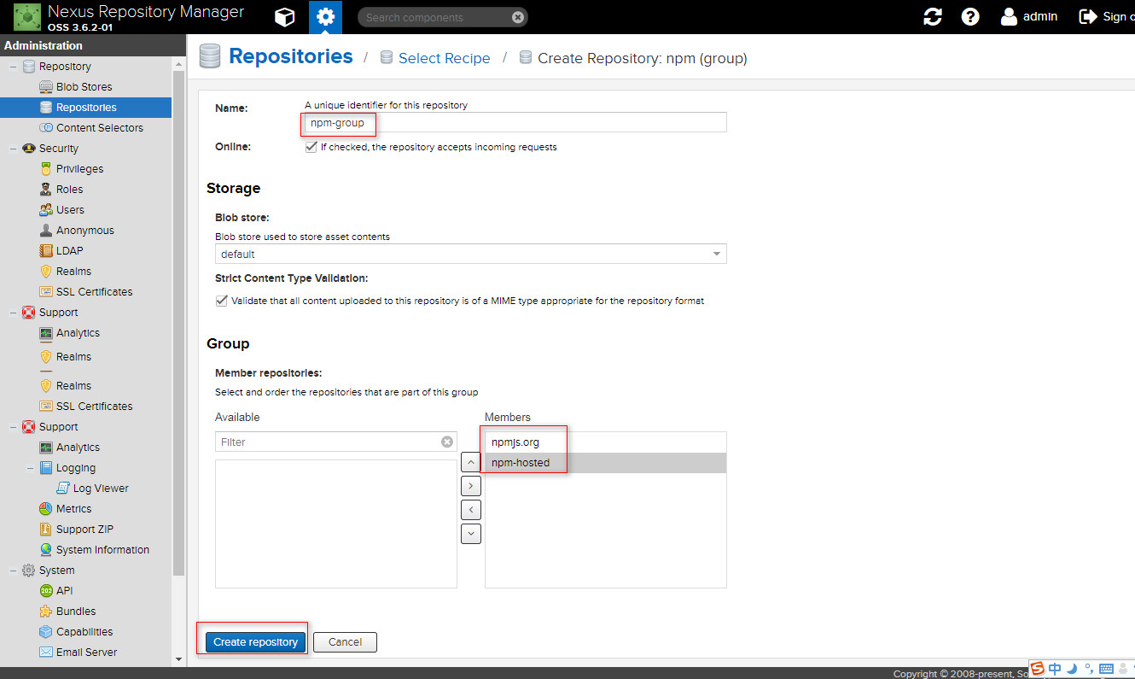
Task: Remove member with the left arrow button
Action: click(470, 510)
